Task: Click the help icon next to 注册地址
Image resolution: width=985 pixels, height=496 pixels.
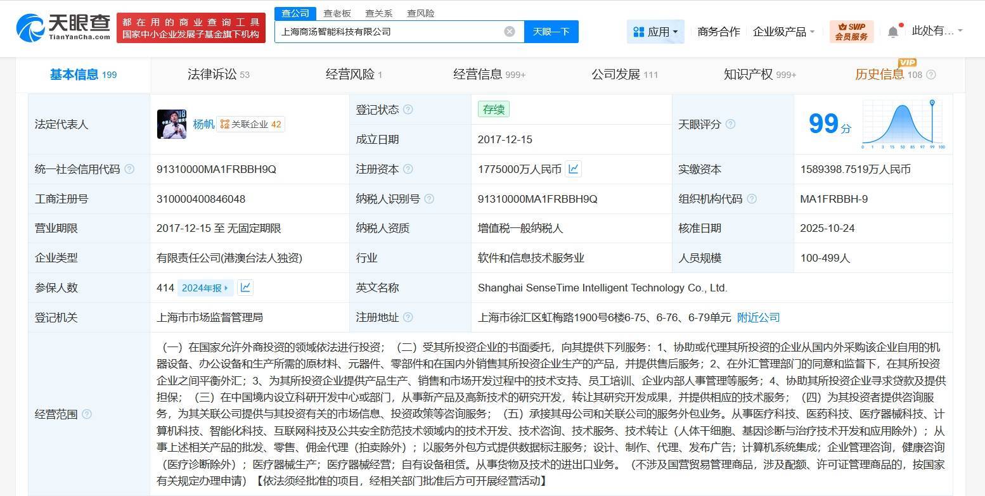Action: click(408, 317)
